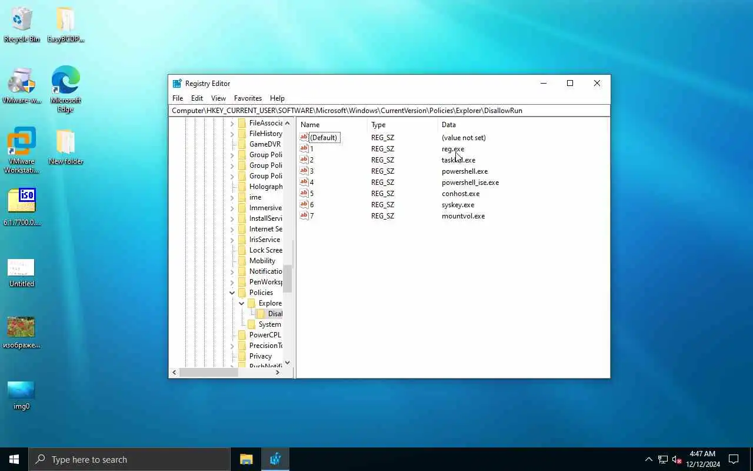Open the File menu
753x471 pixels.
click(178, 98)
